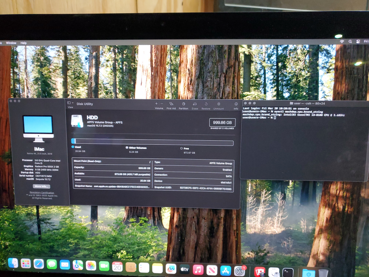Click the iMac image in About This Mac
The height and width of the screenshot is (277, 369).
[x=38, y=129]
